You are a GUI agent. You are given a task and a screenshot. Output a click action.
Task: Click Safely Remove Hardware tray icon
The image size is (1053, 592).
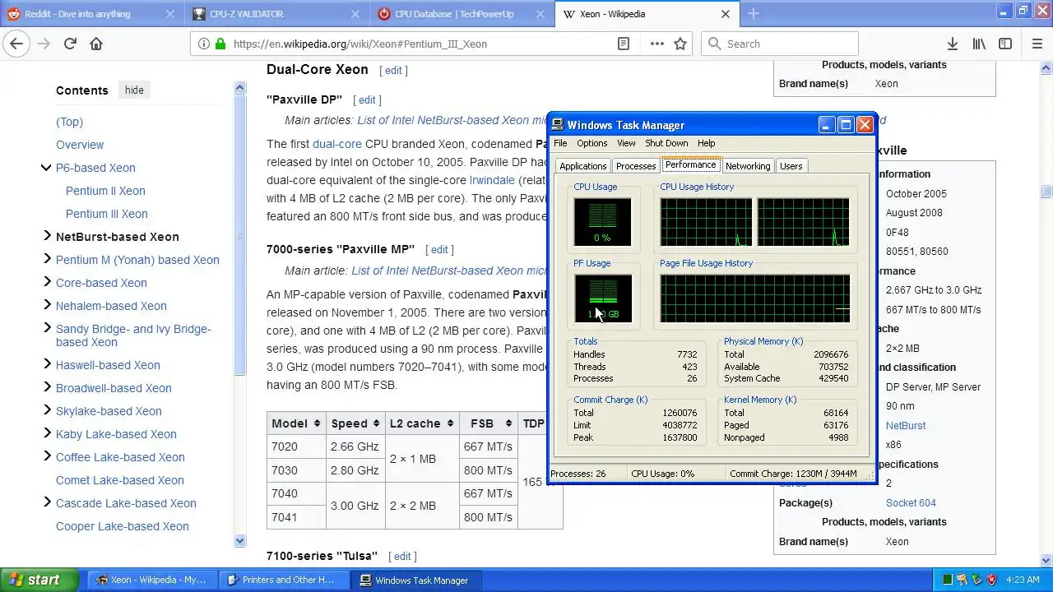pyautogui.click(x=975, y=580)
